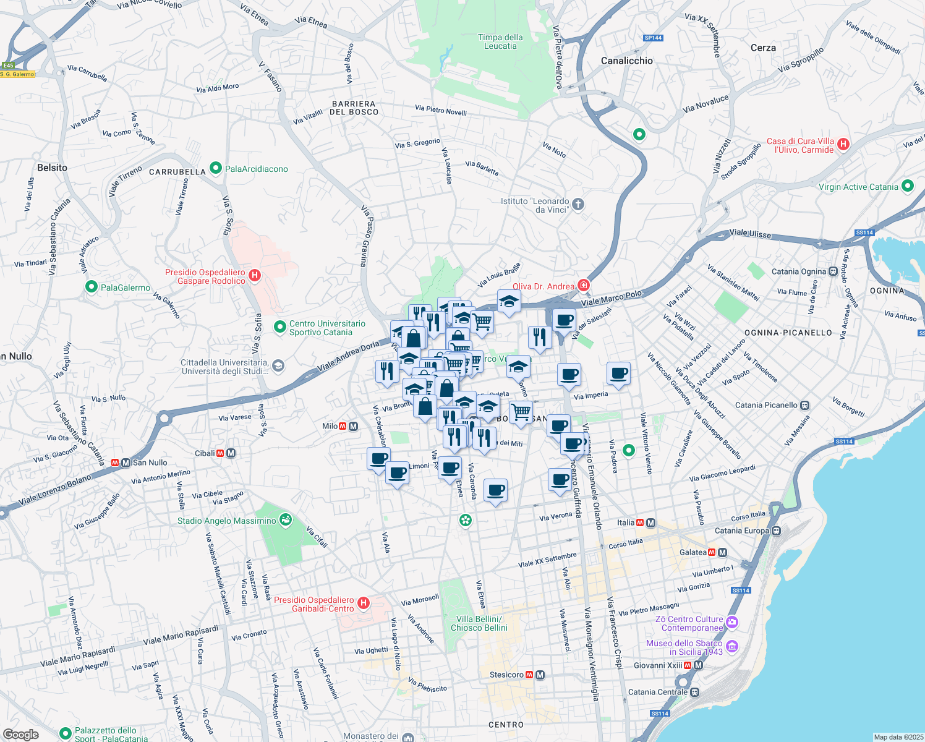
Task: Select Museo dello Sbarco museum marker
Action: click(x=732, y=647)
